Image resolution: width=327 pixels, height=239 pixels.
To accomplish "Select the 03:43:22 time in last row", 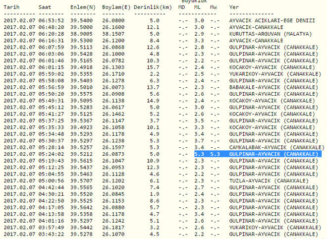I will [x=51, y=233].
